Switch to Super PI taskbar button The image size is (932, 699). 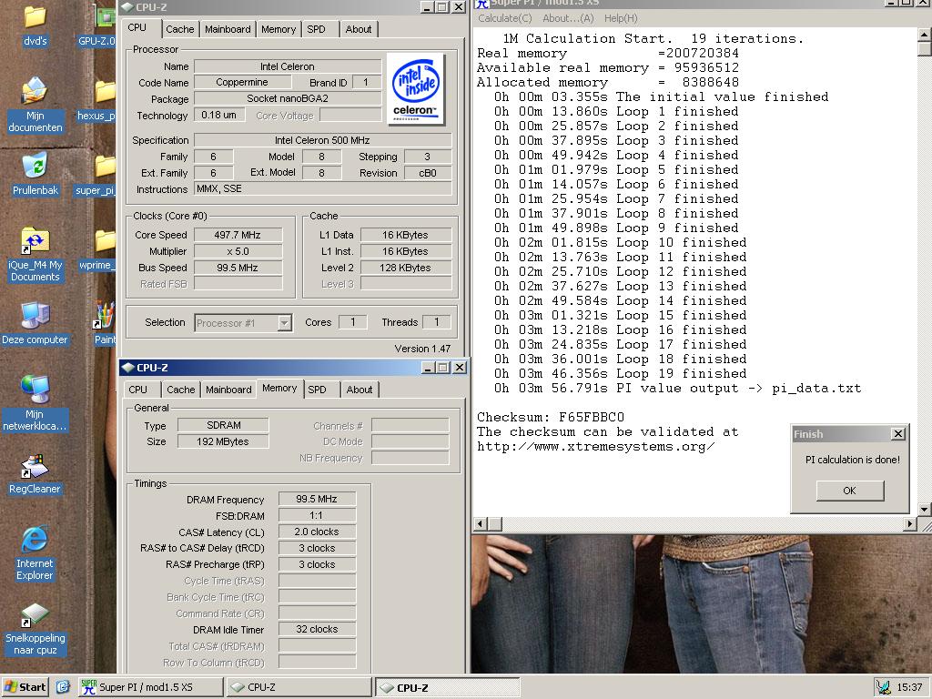150,687
